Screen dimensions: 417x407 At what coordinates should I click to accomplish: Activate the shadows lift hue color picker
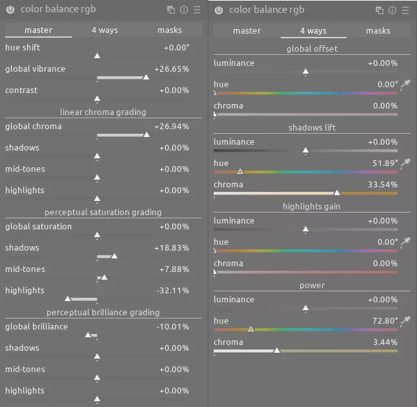405,163
